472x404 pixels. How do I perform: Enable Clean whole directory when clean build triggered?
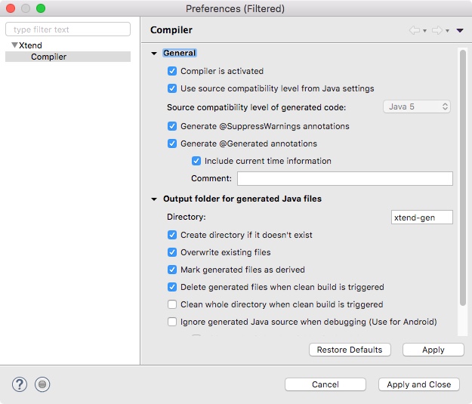pyautogui.click(x=172, y=304)
